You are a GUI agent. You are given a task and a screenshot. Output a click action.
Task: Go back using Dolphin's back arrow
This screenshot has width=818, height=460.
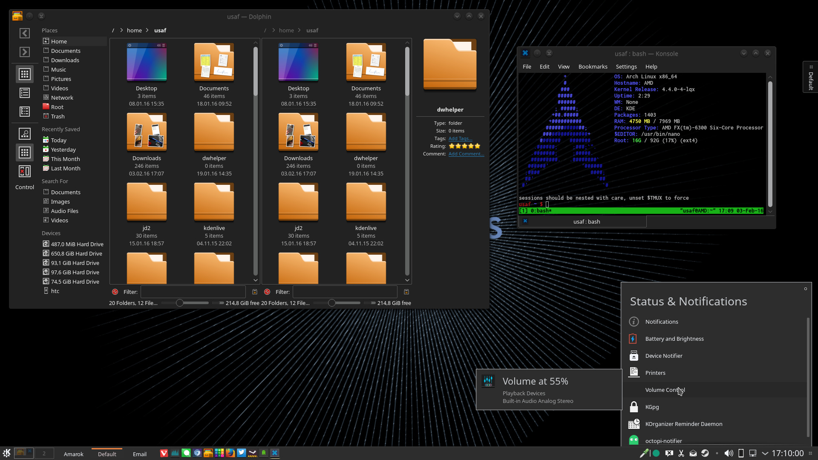coord(25,33)
